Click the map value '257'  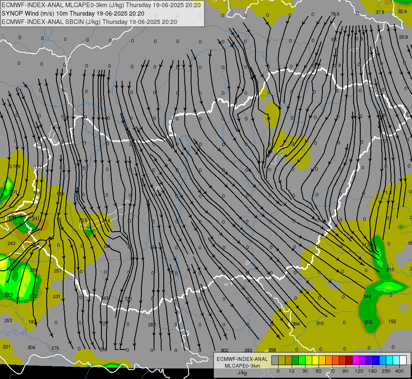58,271
